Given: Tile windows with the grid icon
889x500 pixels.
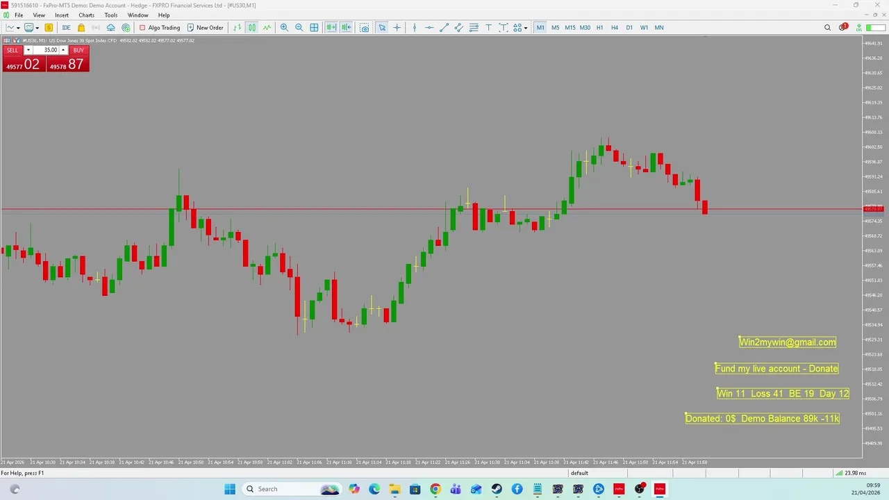Looking at the screenshot, I should point(314,28).
